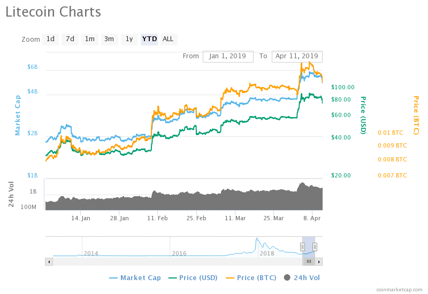Select the 7d zoom range
Viewport: 428px width, 294px height.
(70, 39)
